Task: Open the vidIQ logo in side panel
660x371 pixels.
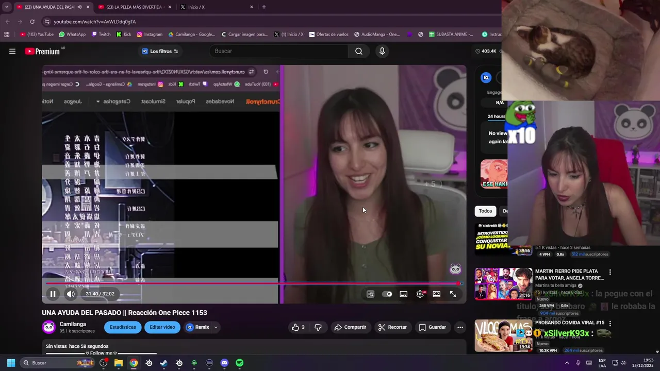Action: (x=486, y=77)
